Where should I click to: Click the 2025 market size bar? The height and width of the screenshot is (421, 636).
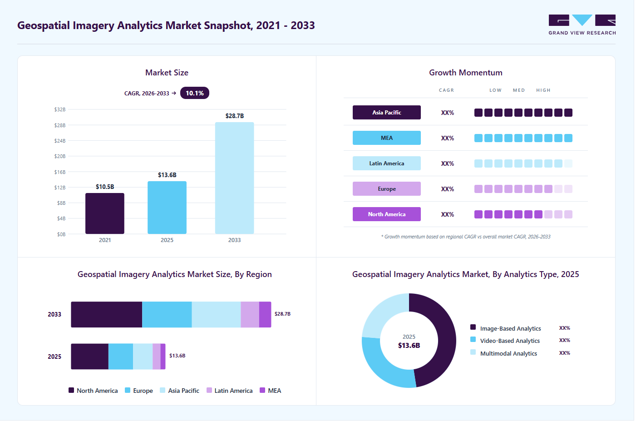pos(167,208)
